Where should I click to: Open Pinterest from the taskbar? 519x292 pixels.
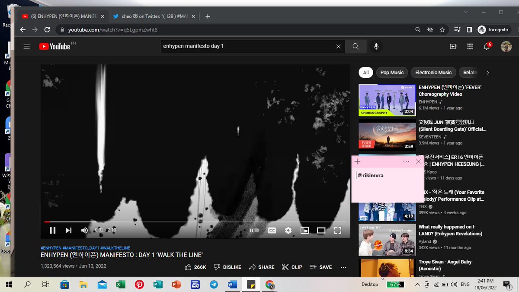[x=139, y=285]
